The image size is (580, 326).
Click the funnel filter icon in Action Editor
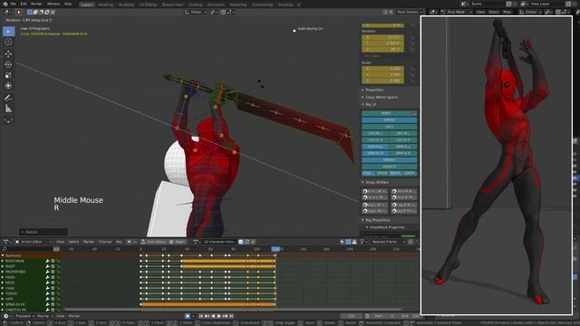tap(362, 242)
